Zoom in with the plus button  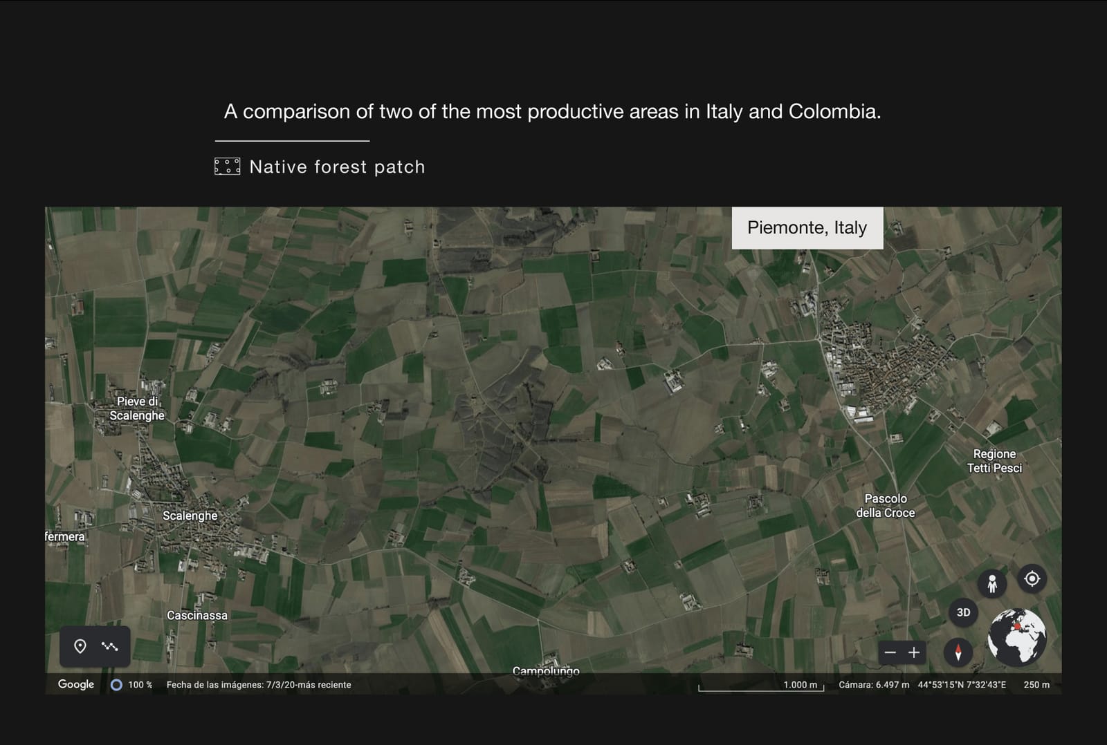(x=914, y=652)
